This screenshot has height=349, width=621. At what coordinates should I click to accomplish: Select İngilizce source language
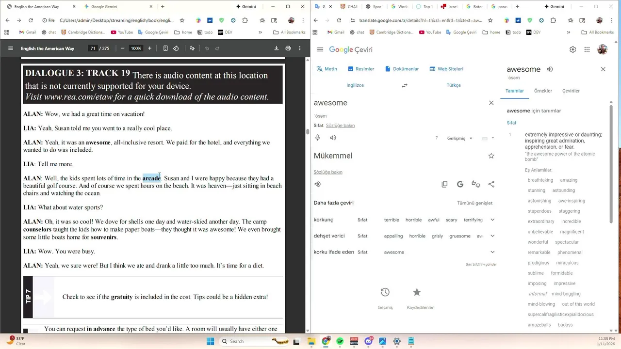coord(355,85)
